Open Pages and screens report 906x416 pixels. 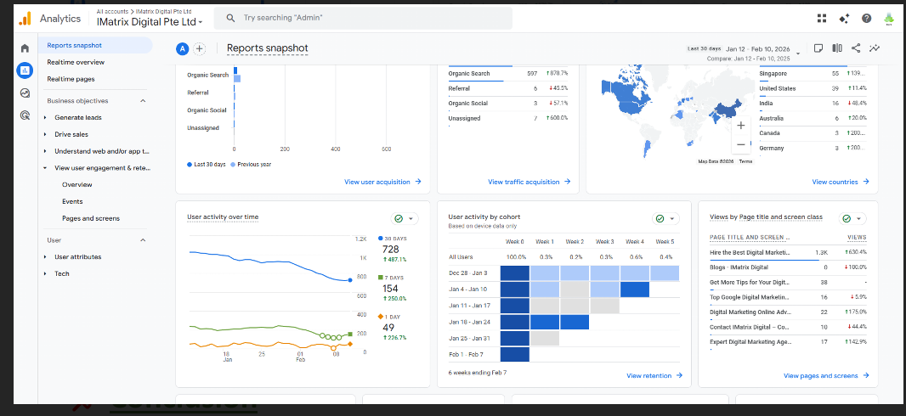pyautogui.click(x=91, y=218)
